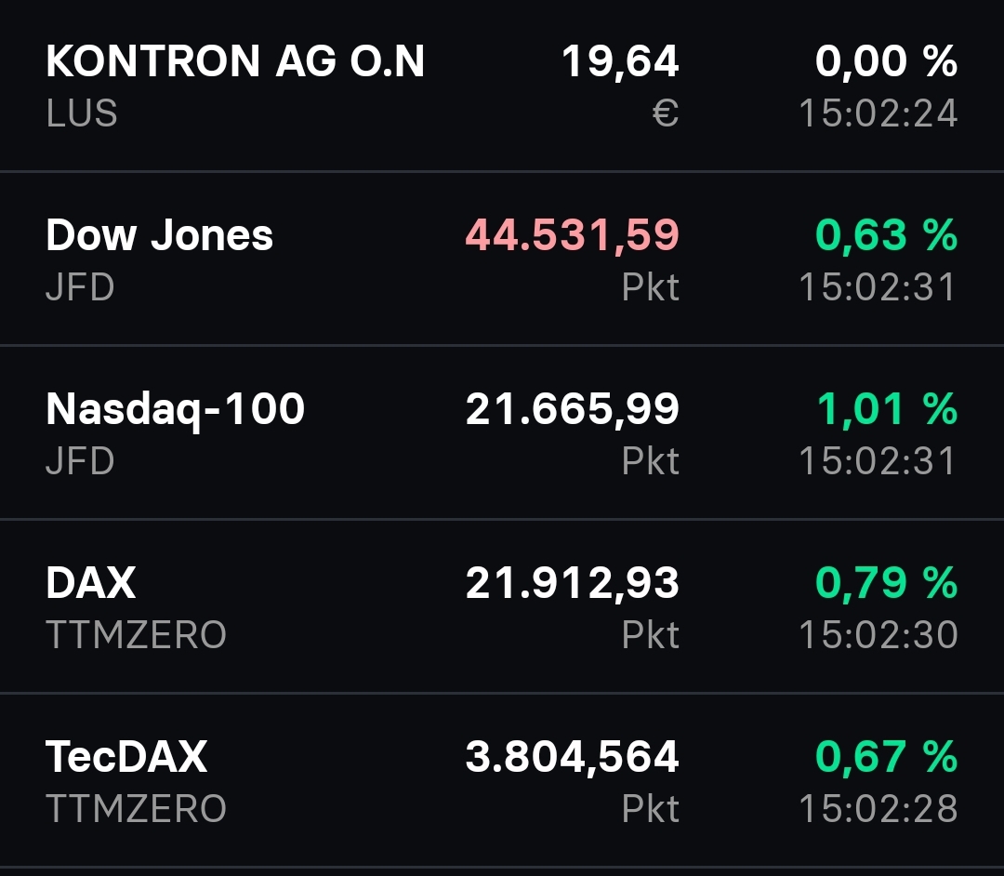Click the Nasdaq-100 price 21.665,99
The width and height of the screenshot is (1004, 876).
tap(571, 407)
